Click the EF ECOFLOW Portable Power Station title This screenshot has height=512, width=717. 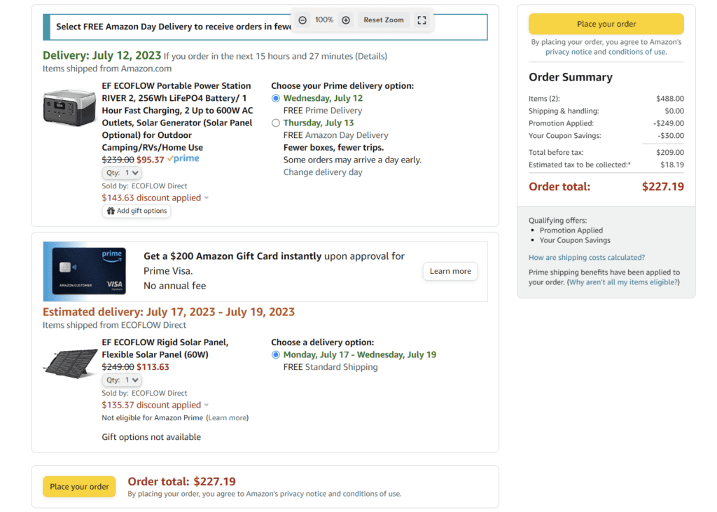click(177, 117)
